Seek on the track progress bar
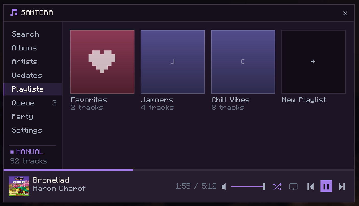Screen dimensions: 359x206 point(179,170)
